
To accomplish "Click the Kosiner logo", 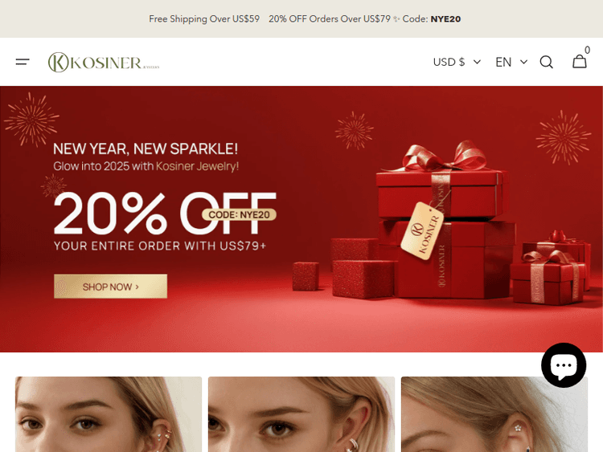I will point(104,62).
